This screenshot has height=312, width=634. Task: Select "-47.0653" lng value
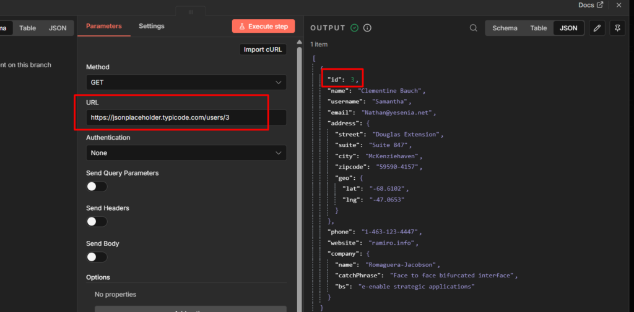387,200
